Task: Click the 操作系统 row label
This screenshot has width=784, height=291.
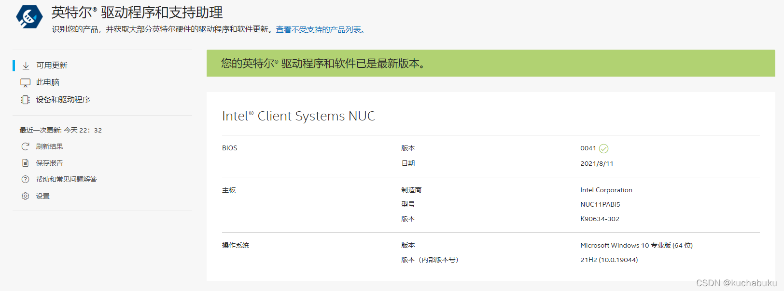Action: click(x=236, y=246)
